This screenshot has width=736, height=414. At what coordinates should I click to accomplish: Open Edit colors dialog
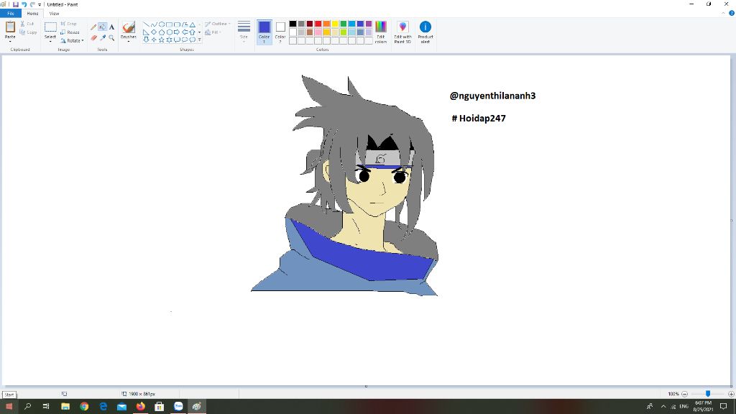[x=381, y=32]
